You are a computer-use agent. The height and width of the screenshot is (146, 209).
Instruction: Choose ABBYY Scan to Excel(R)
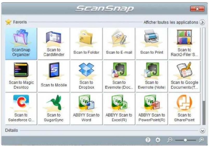coord(119,109)
